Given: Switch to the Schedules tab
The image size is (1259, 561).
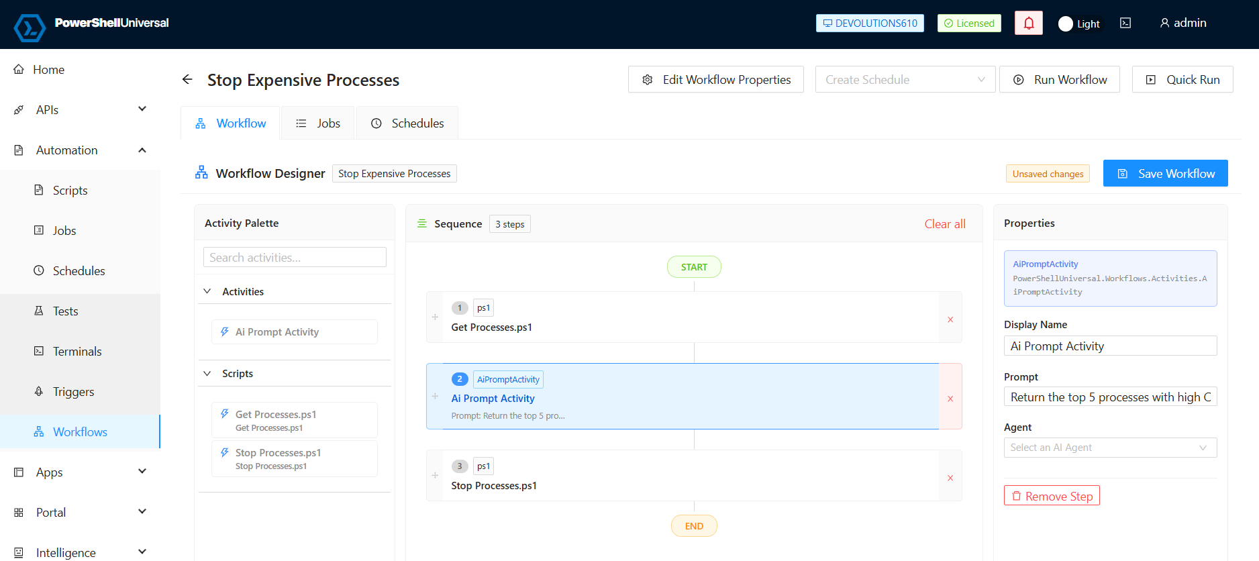Looking at the screenshot, I should (x=407, y=123).
